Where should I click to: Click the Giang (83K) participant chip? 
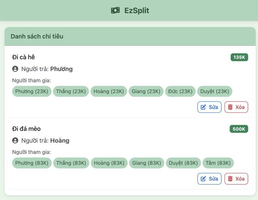click(x=147, y=163)
